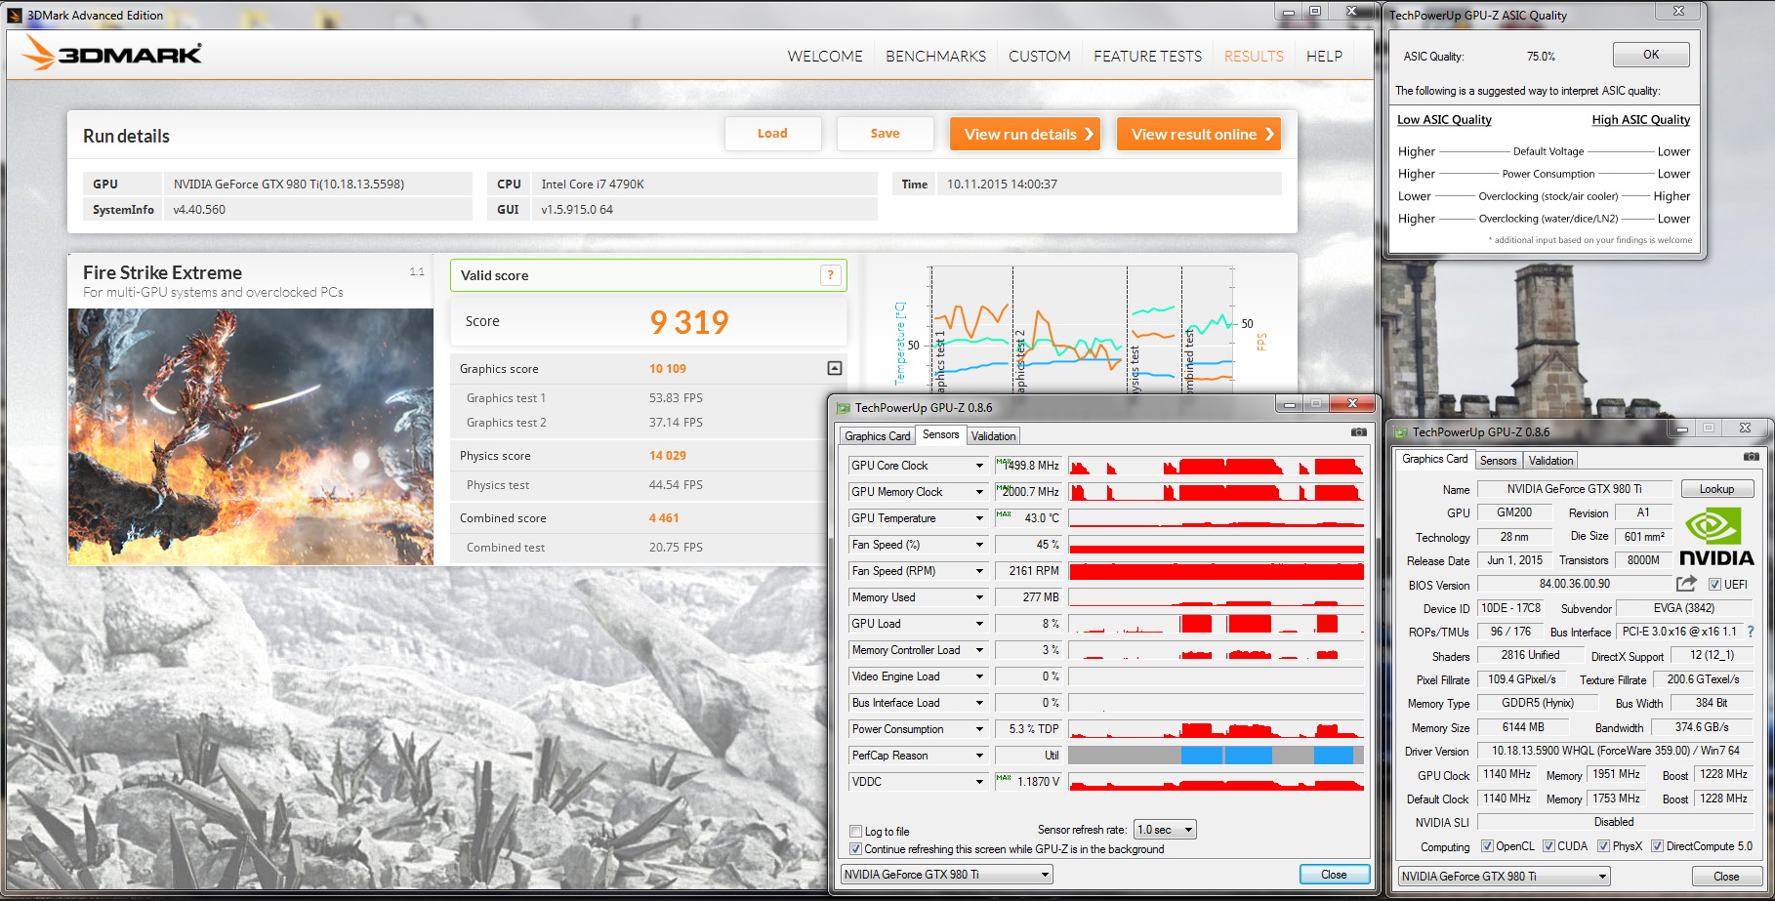Collapse the Graphics score details icon

pyautogui.click(x=834, y=368)
